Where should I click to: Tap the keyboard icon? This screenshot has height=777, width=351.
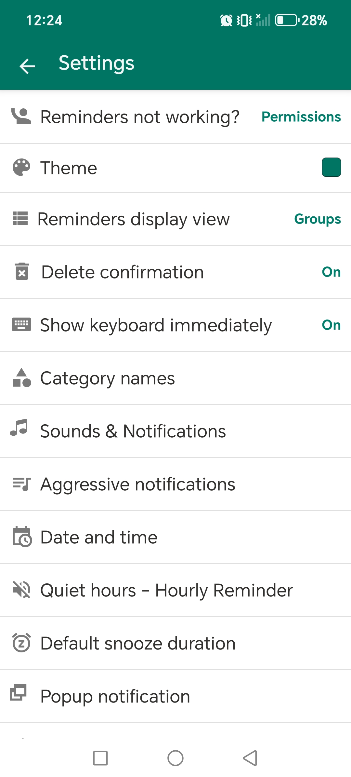pyautogui.click(x=21, y=325)
